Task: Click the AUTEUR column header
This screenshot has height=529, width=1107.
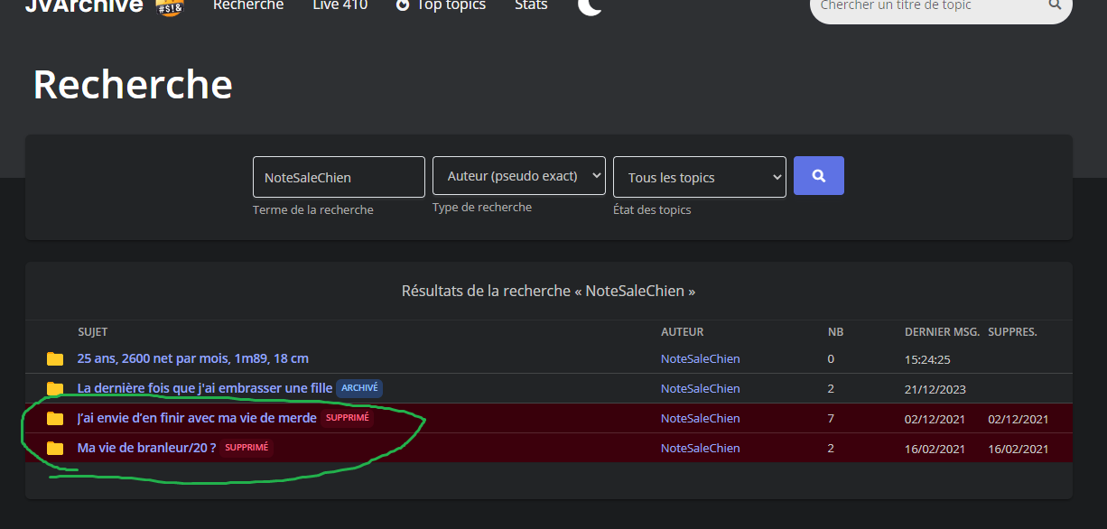Action: (683, 332)
